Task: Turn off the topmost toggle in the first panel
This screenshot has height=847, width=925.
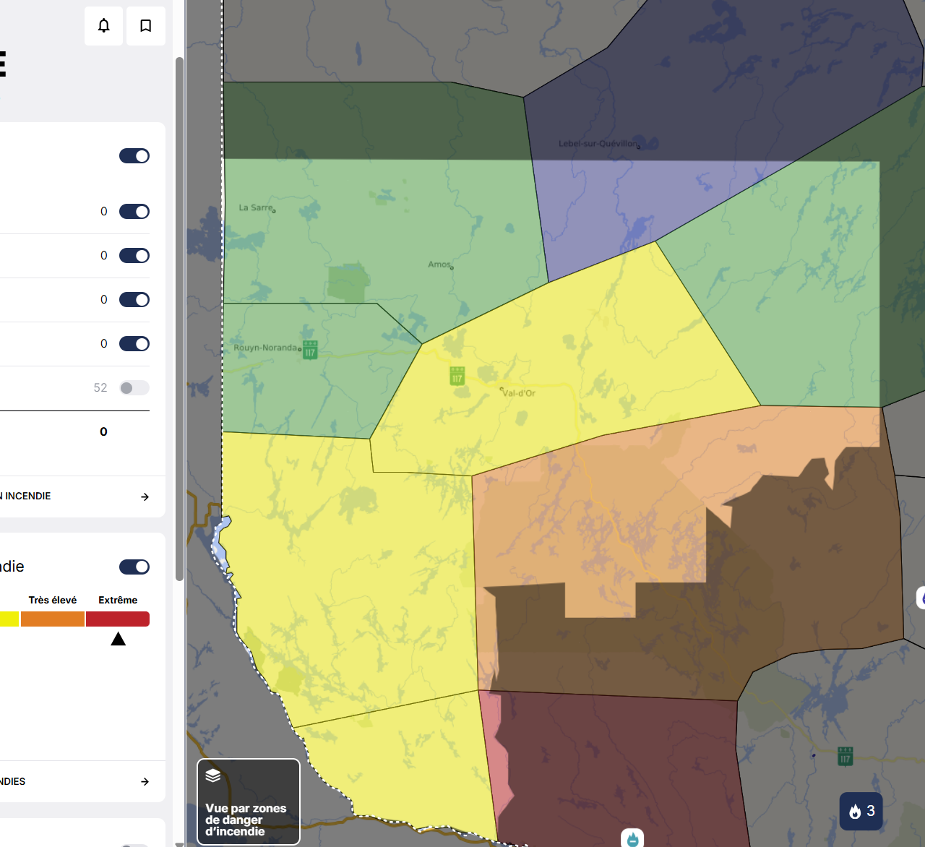Action: pos(134,156)
